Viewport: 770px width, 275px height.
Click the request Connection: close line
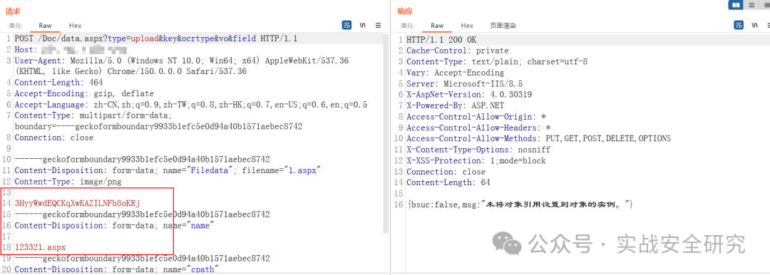click(x=54, y=137)
